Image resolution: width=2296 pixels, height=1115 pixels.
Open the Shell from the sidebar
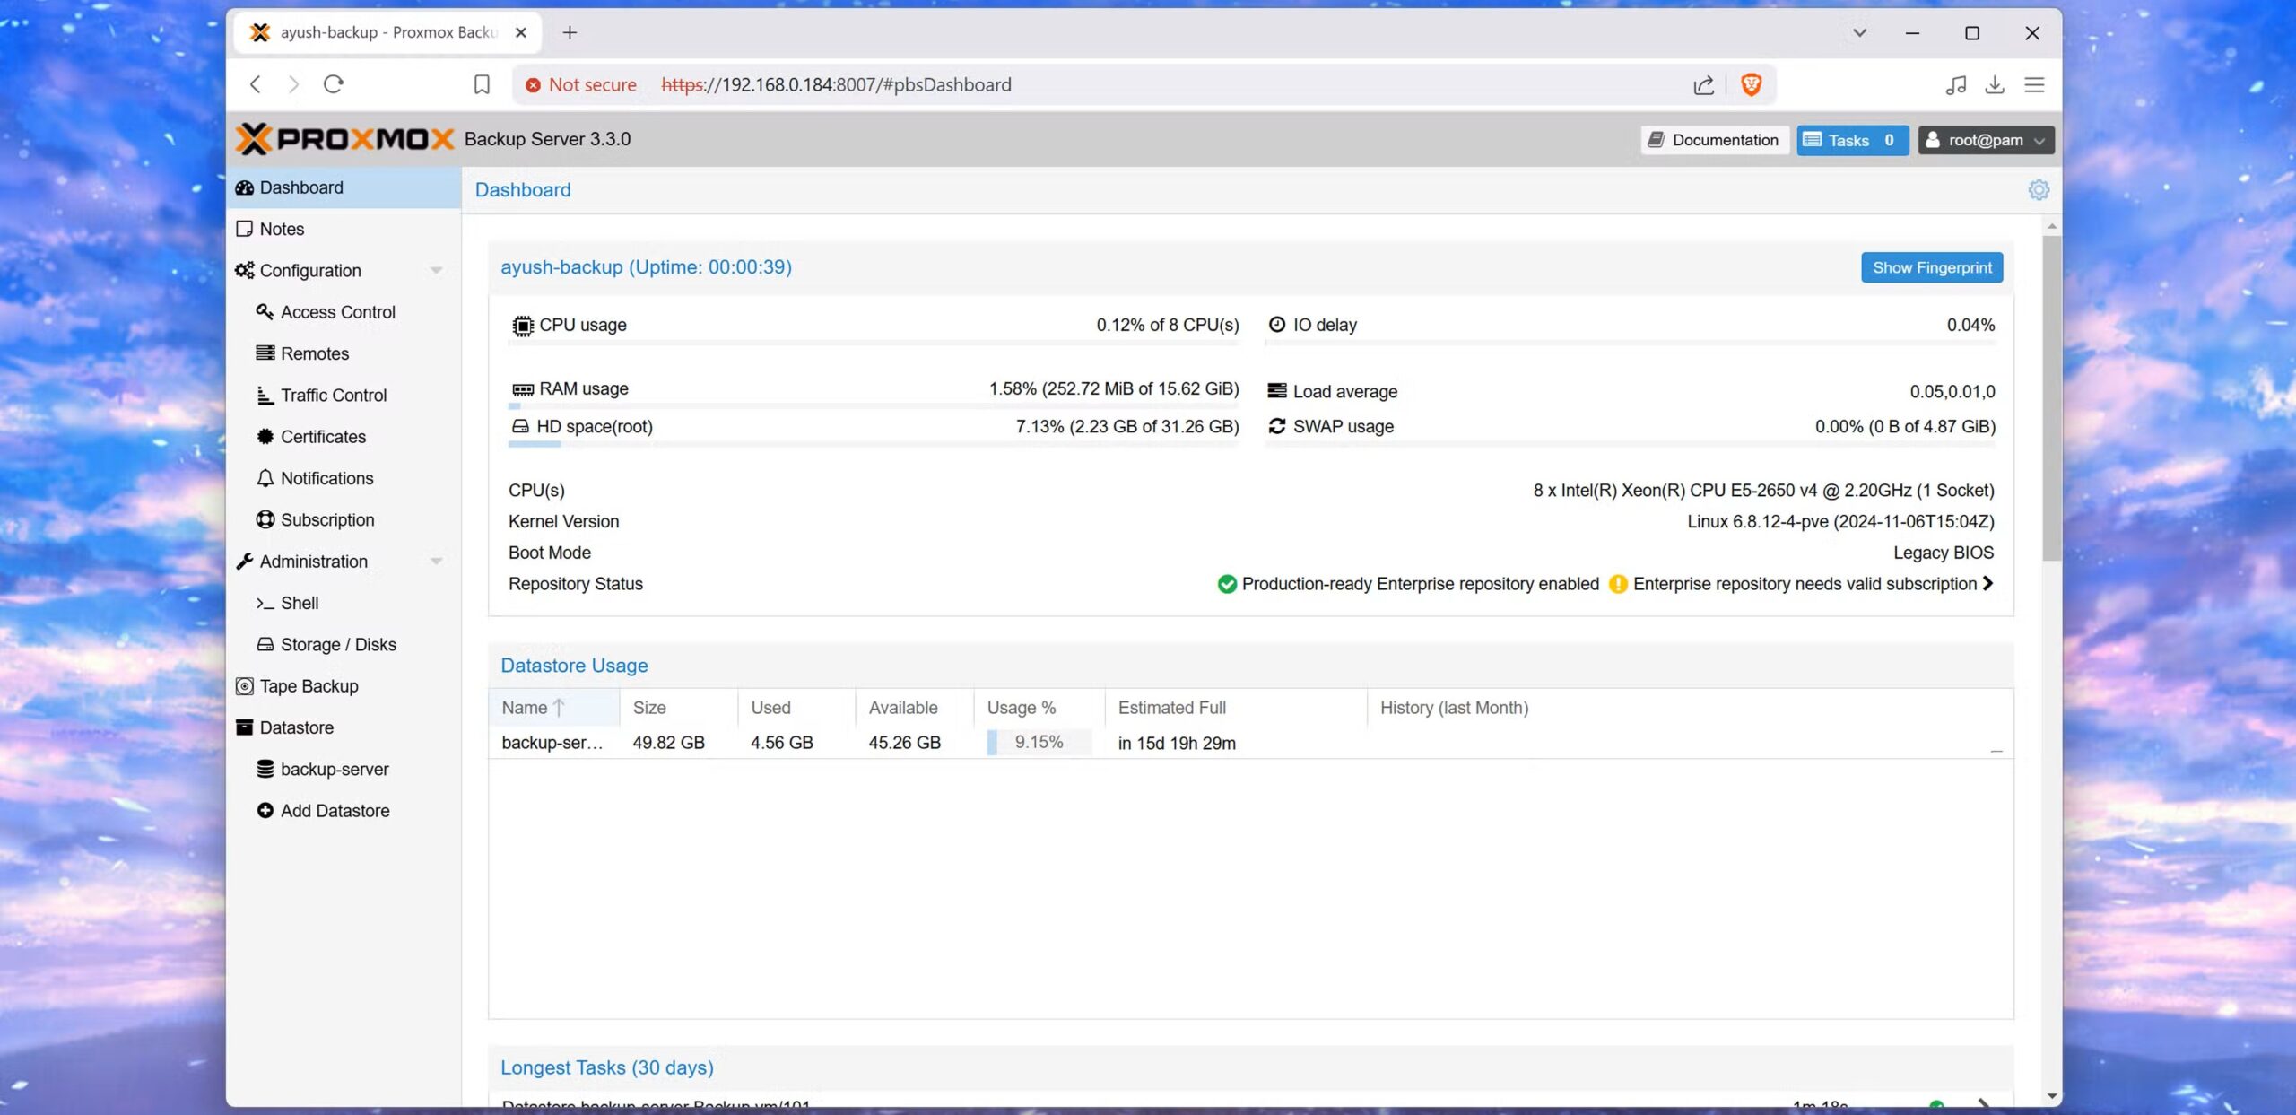(x=298, y=603)
